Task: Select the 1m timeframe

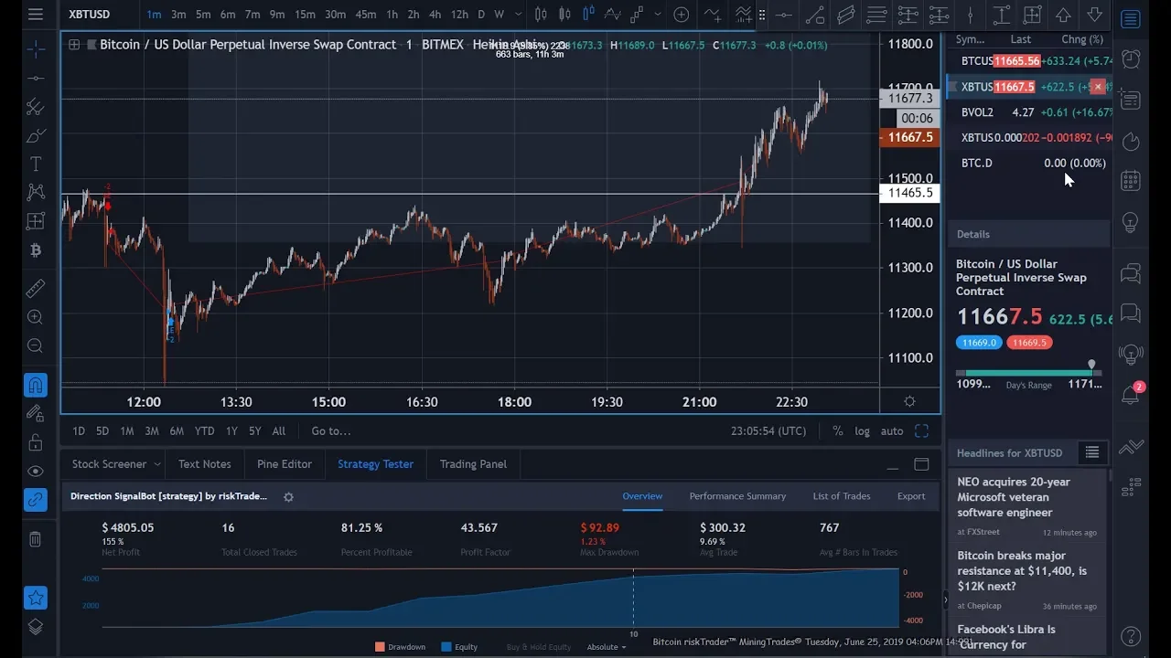Action: (154, 14)
